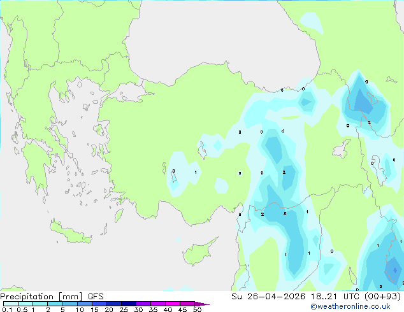Image resolution: width=404 pixels, height=312 pixels.
Task: Click the 40–45 mm magenta swatch
Action: tap(173, 304)
